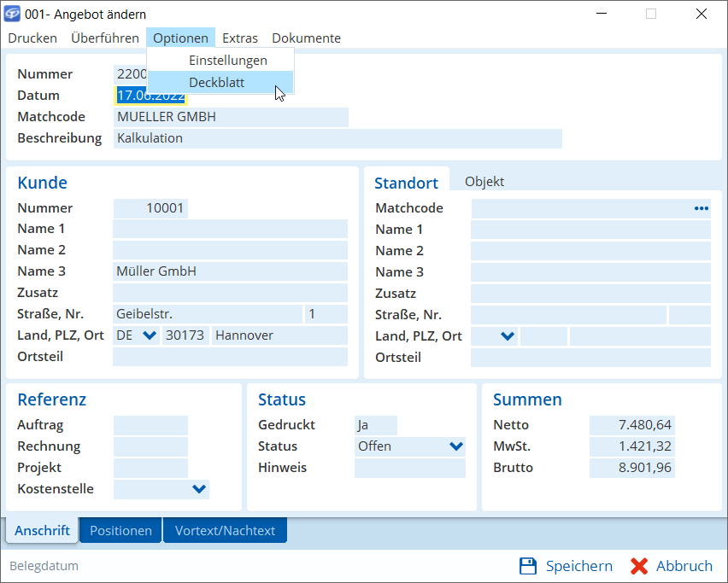
Task: Click the Hinweis field in Status
Action: tap(410, 468)
